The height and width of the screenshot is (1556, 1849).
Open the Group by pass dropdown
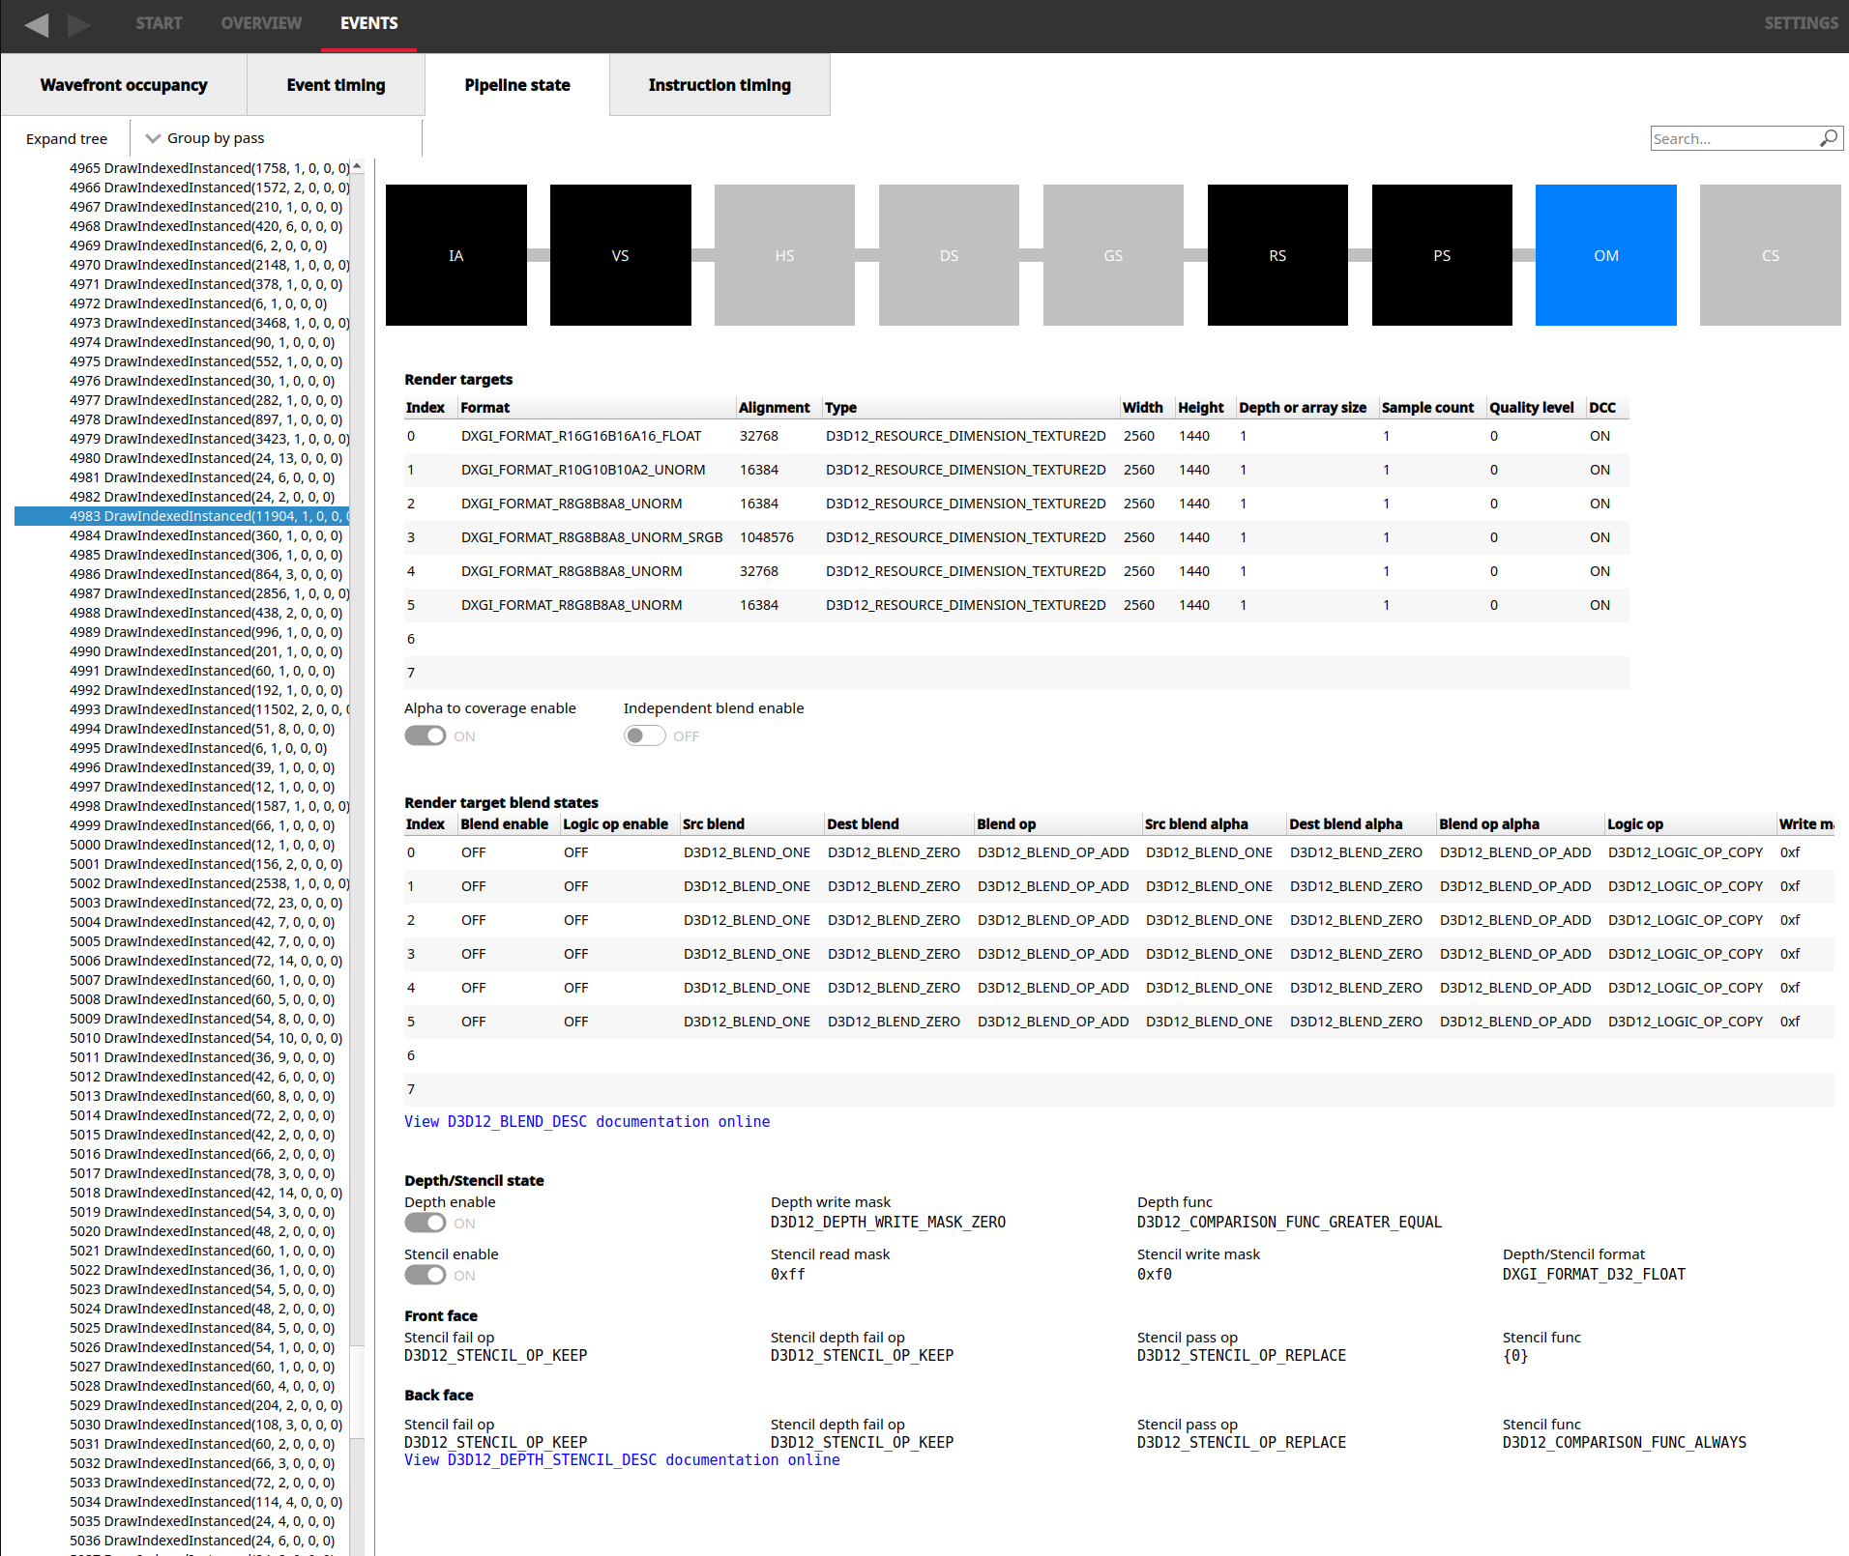pyautogui.click(x=215, y=137)
